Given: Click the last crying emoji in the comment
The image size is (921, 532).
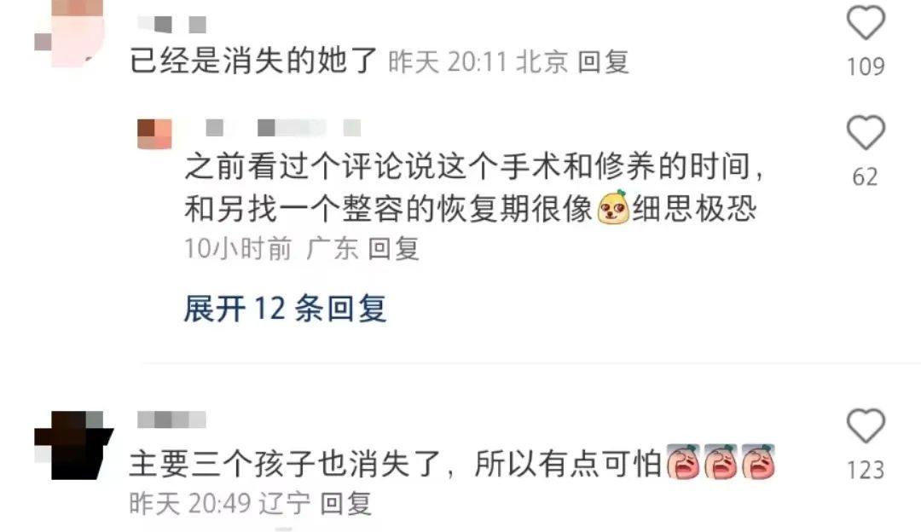Looking at the screenshot, I should (x=758, y=462).
